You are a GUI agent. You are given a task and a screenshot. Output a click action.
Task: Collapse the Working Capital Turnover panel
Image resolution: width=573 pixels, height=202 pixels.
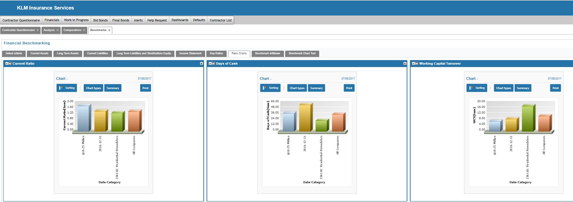point(413,63)
